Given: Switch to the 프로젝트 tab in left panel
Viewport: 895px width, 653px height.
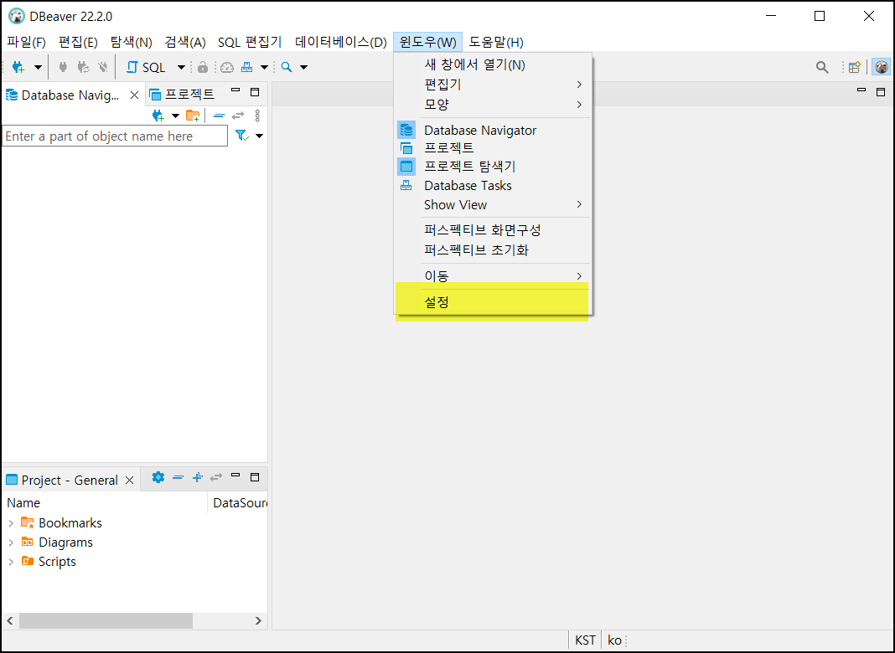Looking at the screenshot, I should click(182, 94).
